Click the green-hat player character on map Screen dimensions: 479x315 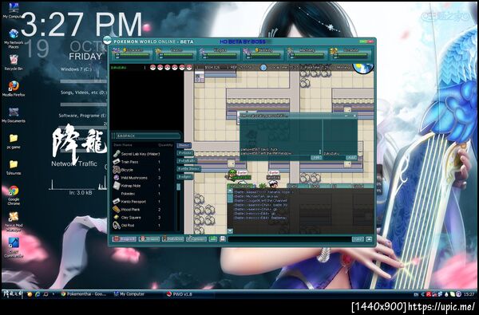coord(232,175)
